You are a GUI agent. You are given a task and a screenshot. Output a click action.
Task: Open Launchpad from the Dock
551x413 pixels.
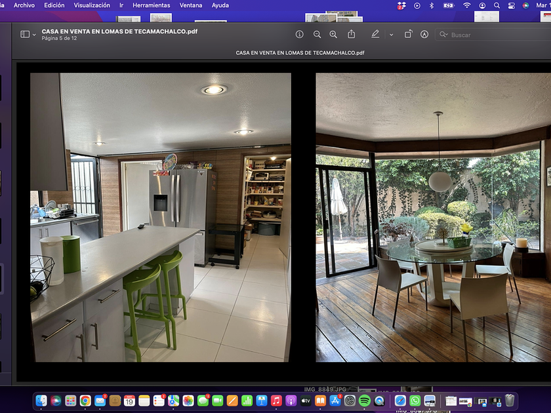coord(71,401)
